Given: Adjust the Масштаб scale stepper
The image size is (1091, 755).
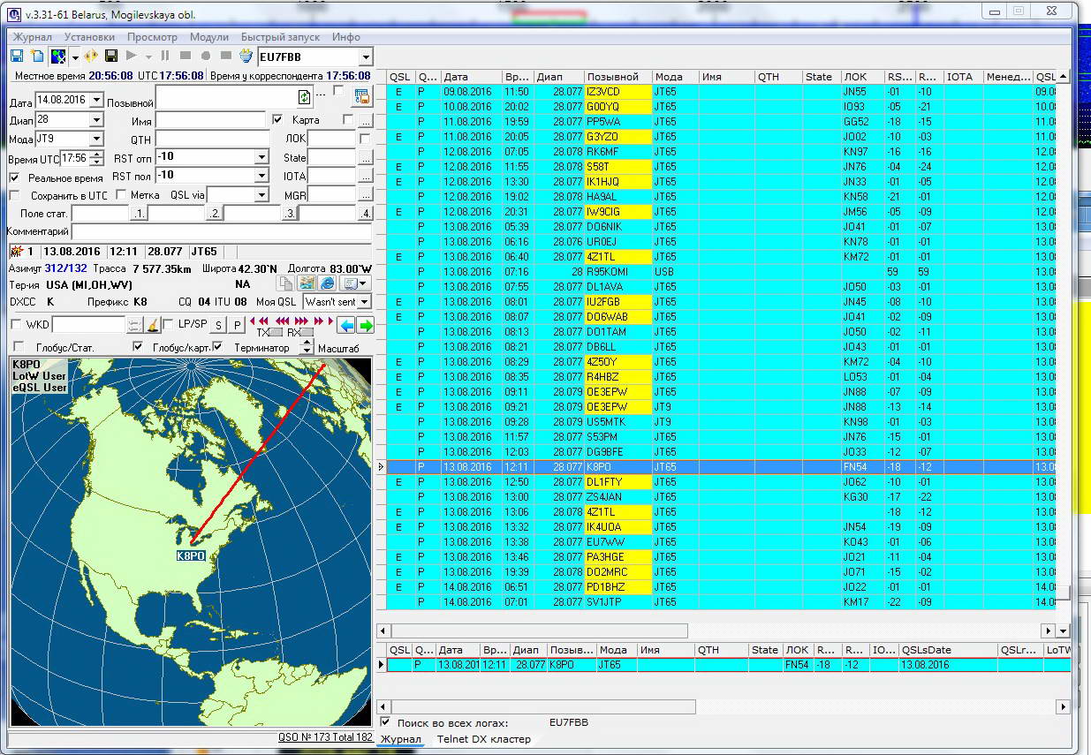Looking at the screenshot, I should (x=307, y=348).
